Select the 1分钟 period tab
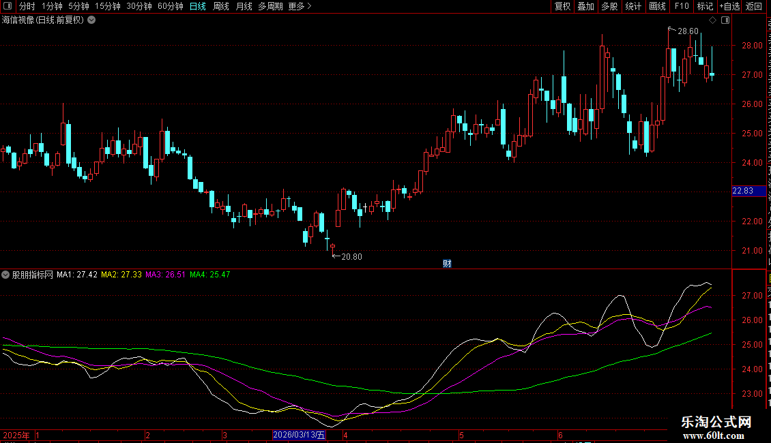 tap(52, 6)
